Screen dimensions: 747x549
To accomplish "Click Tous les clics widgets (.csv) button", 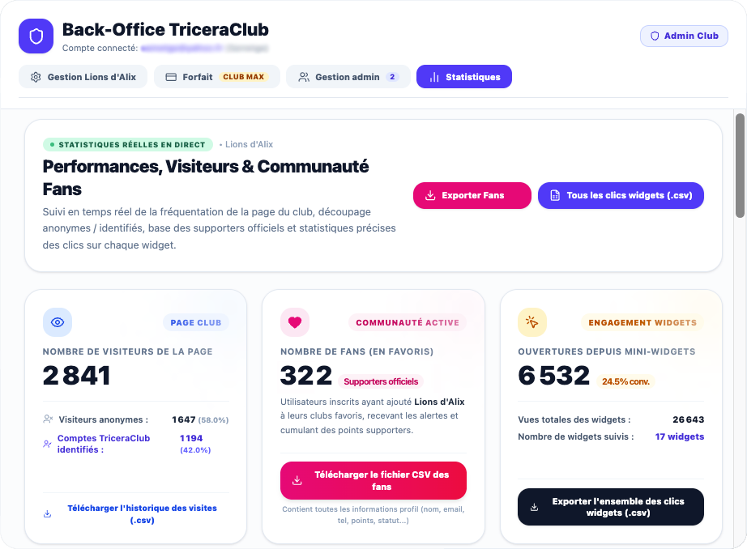I will tap(621, 195).
